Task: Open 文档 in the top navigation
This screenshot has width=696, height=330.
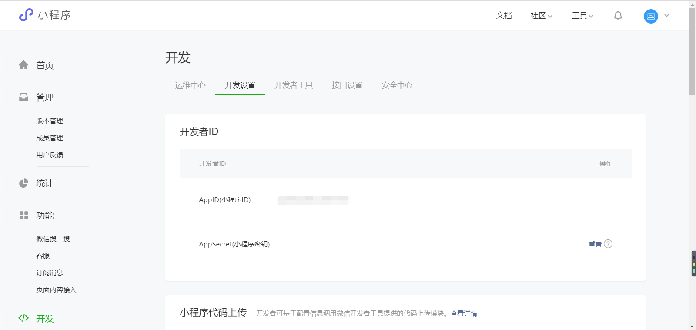Action: pyautogui.click(x=504, y=16)
